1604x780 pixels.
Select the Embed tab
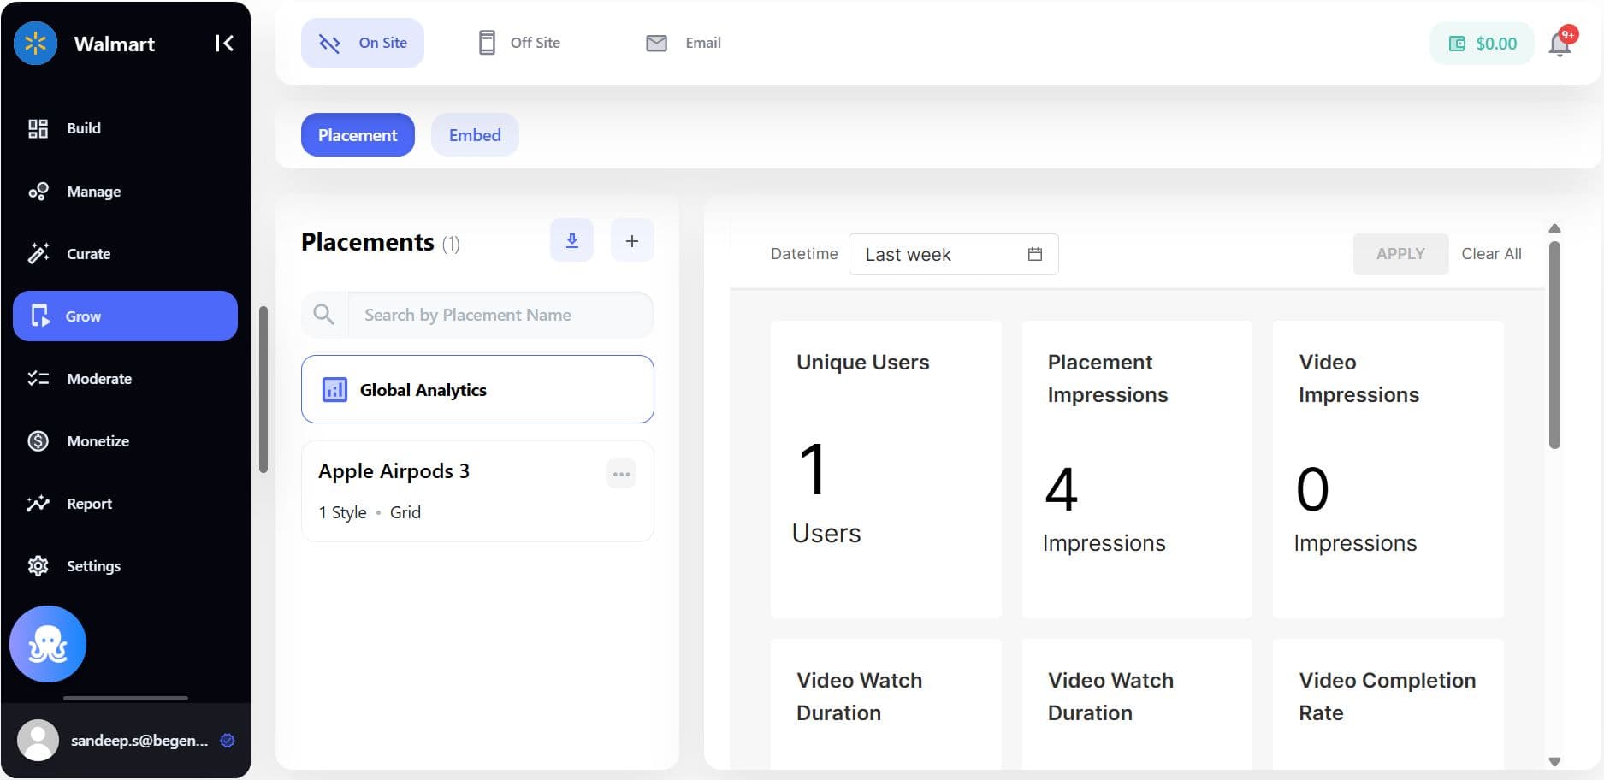coord(475,135)
